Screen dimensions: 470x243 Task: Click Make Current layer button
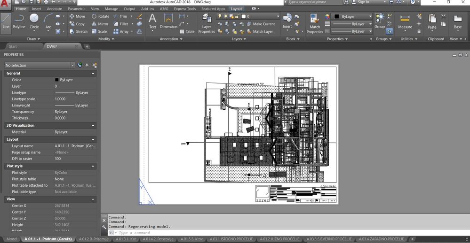click(x=261, y=24)
